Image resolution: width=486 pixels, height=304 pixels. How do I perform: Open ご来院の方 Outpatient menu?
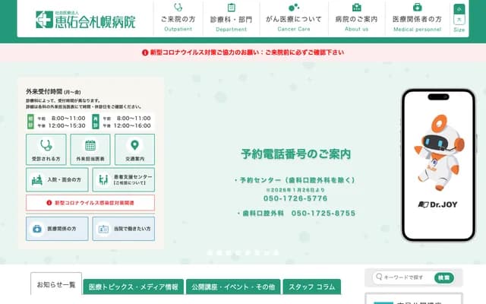tap(178, 19)
